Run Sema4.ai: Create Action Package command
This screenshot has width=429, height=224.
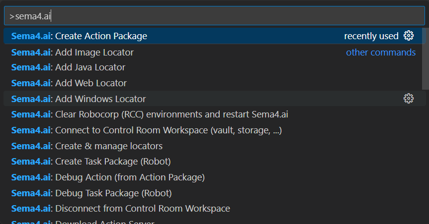click(x=215, y=36)
